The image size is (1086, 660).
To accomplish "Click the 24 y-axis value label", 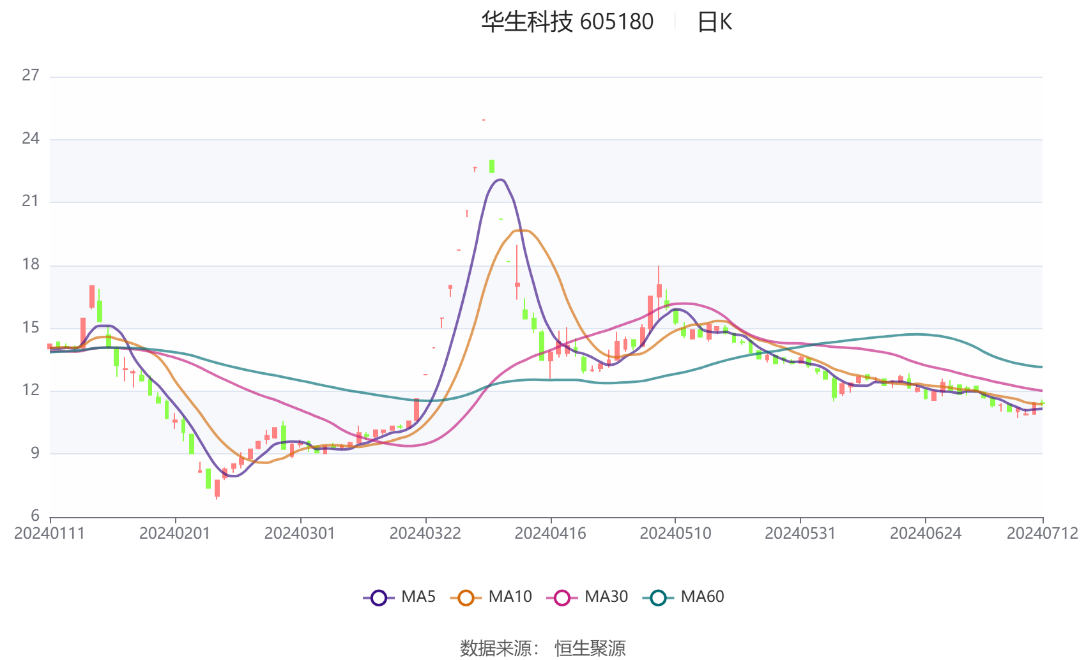I will coord(31,139).
